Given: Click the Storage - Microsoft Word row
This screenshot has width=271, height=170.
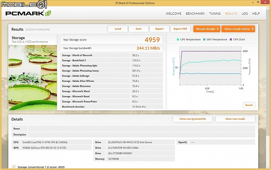Looking at the screenshot, I should (x=111, y=91).
